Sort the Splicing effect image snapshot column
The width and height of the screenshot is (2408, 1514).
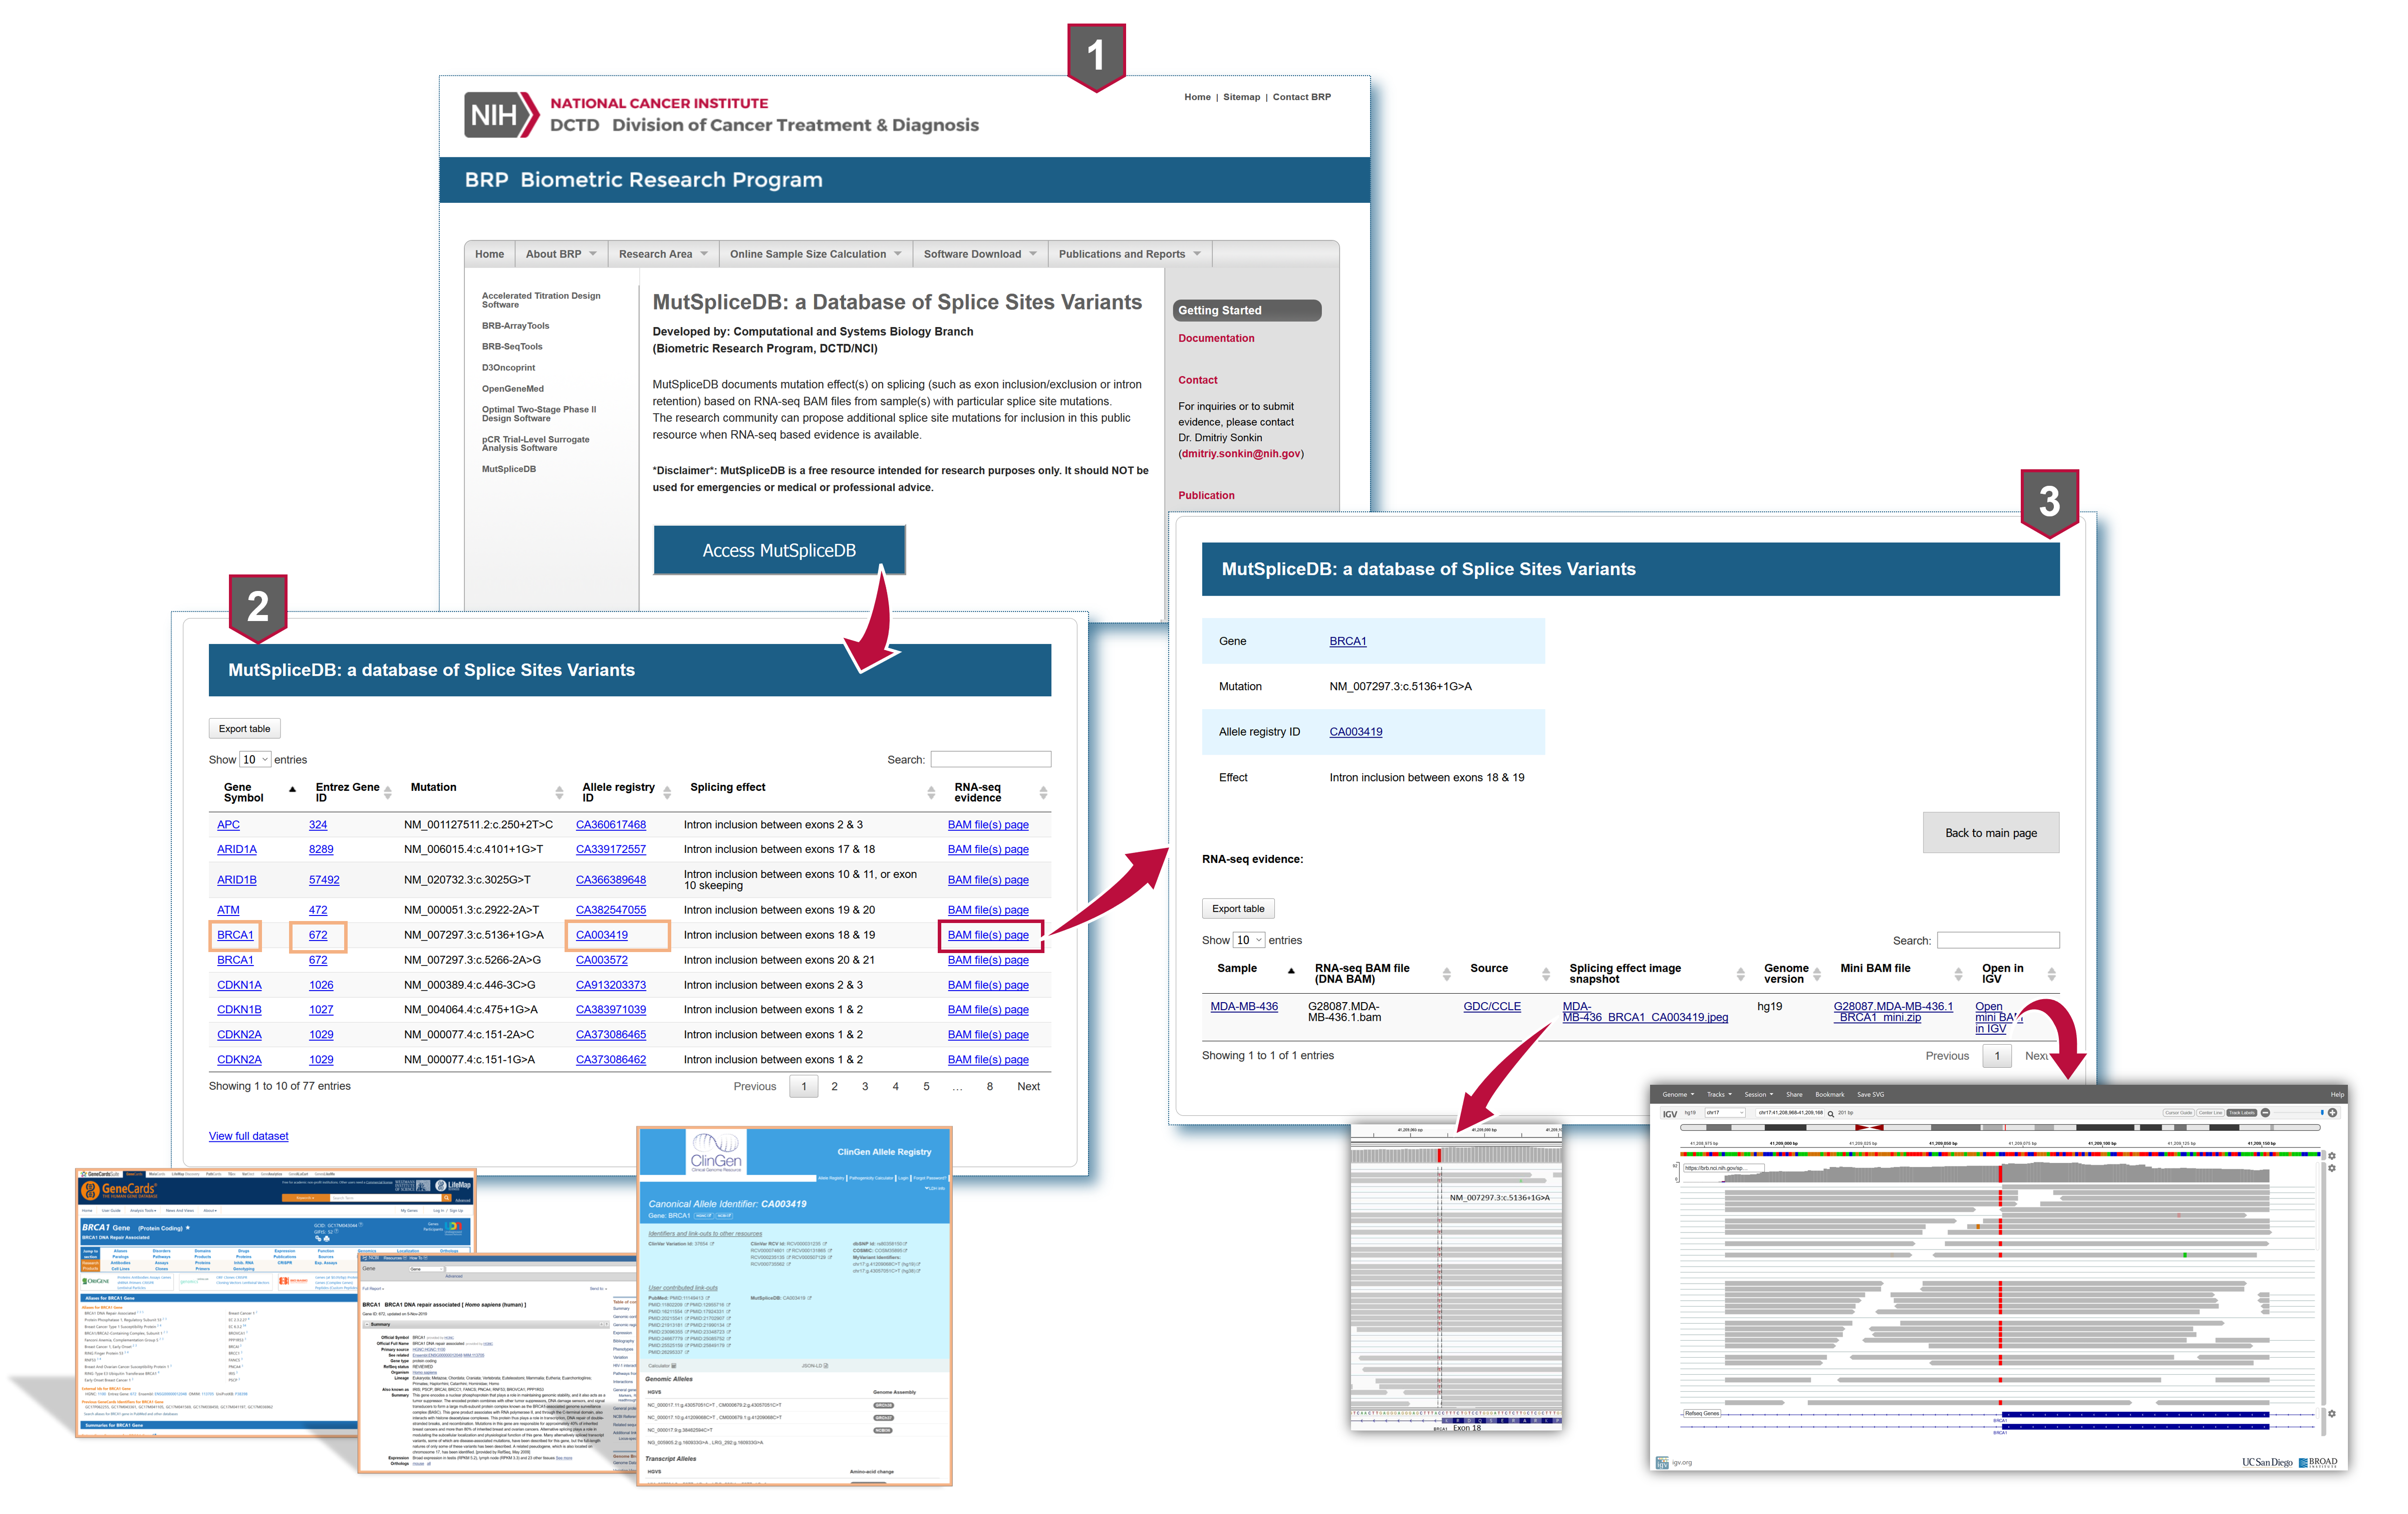click(1740, 974)
